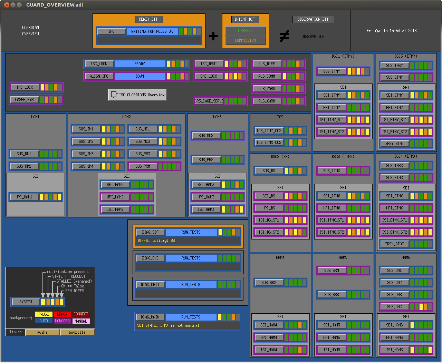The width and height of the screenshot is (442, 363).
Task: Open the DIAG_MAIN node
Action: (150, 317)
